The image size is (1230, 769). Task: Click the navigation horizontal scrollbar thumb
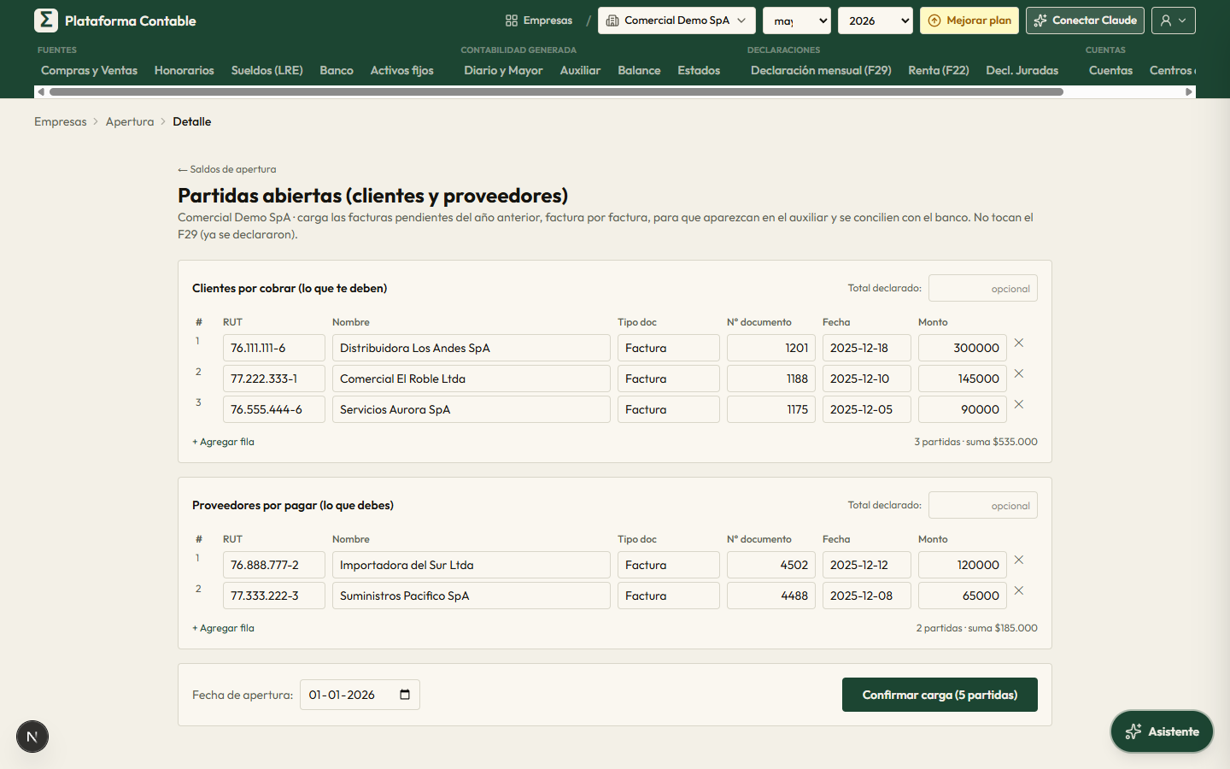tap(556, 91)
